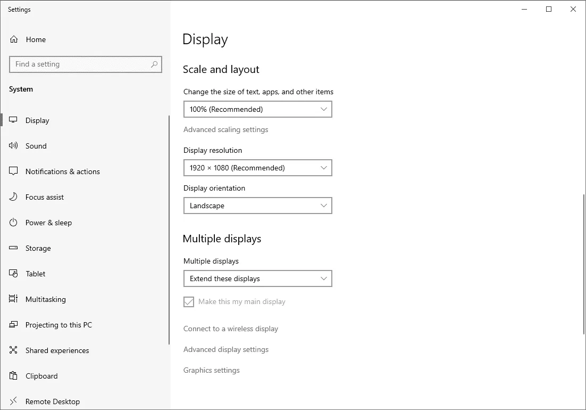Click the Sound speaker icon
The image size is (586, 410).
tap(14, 146)
